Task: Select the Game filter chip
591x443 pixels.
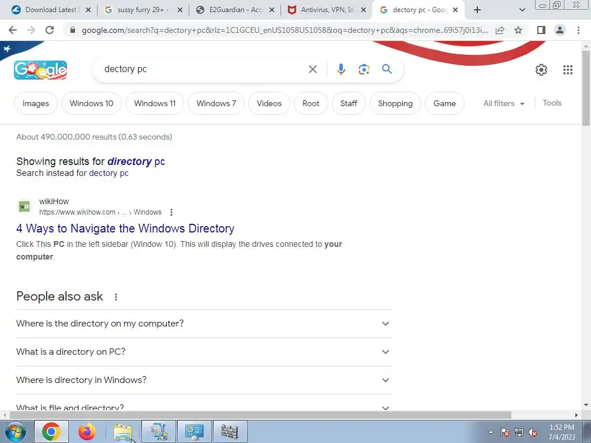Action: 444,103
